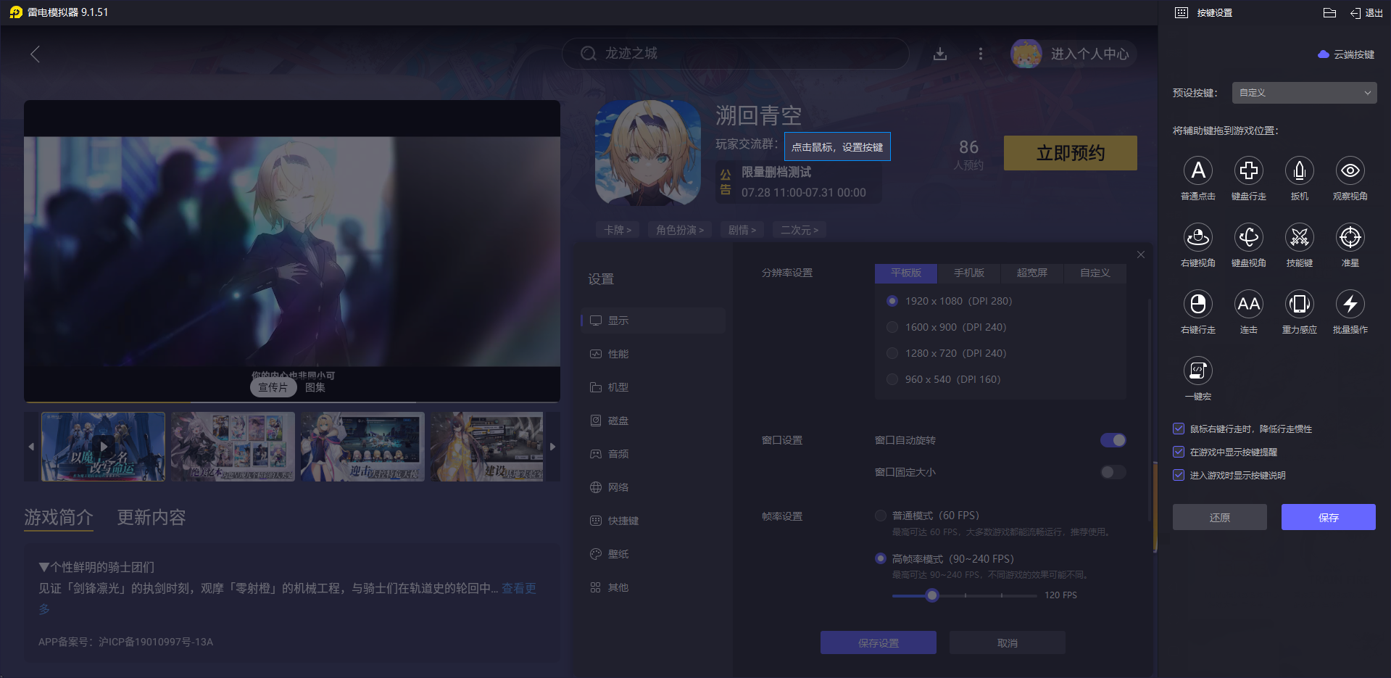Select the 扳机 trigger icon

1300,170
